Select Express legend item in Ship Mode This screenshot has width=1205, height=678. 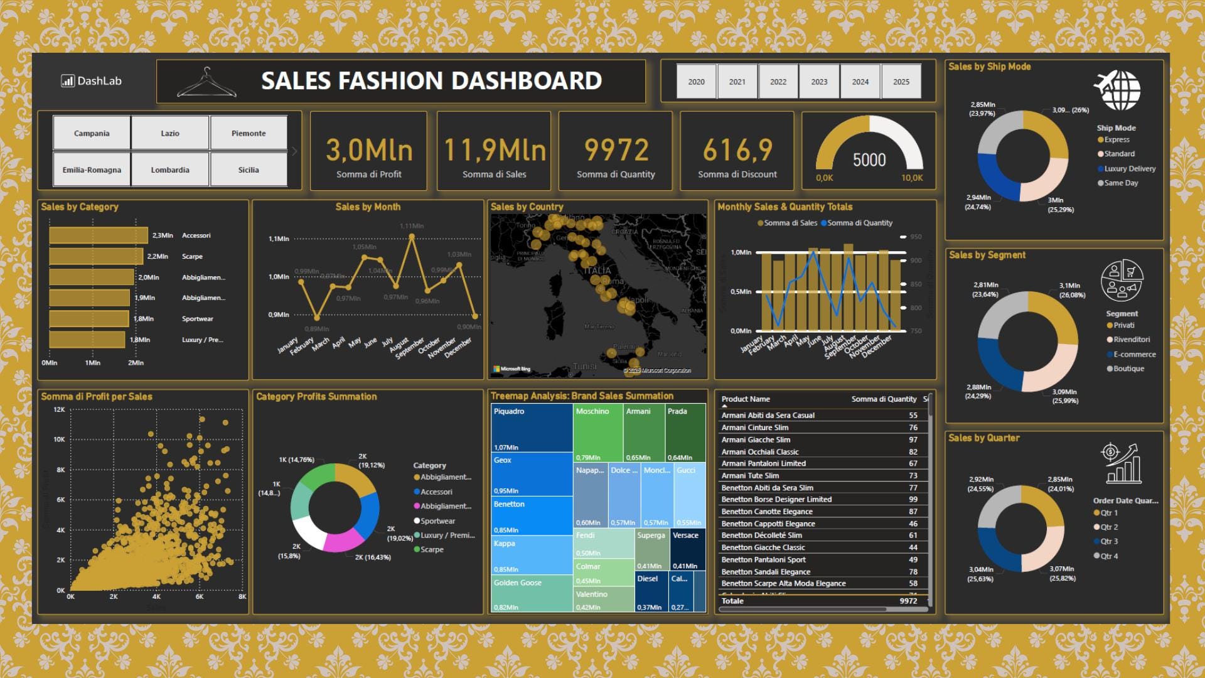(x=1114, y=140)
